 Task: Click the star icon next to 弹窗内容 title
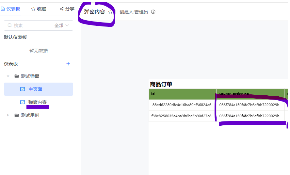[110, 12]
